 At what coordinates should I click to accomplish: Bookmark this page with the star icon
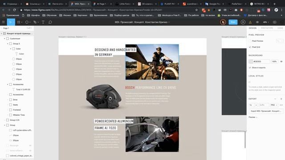tap(196, 10)
